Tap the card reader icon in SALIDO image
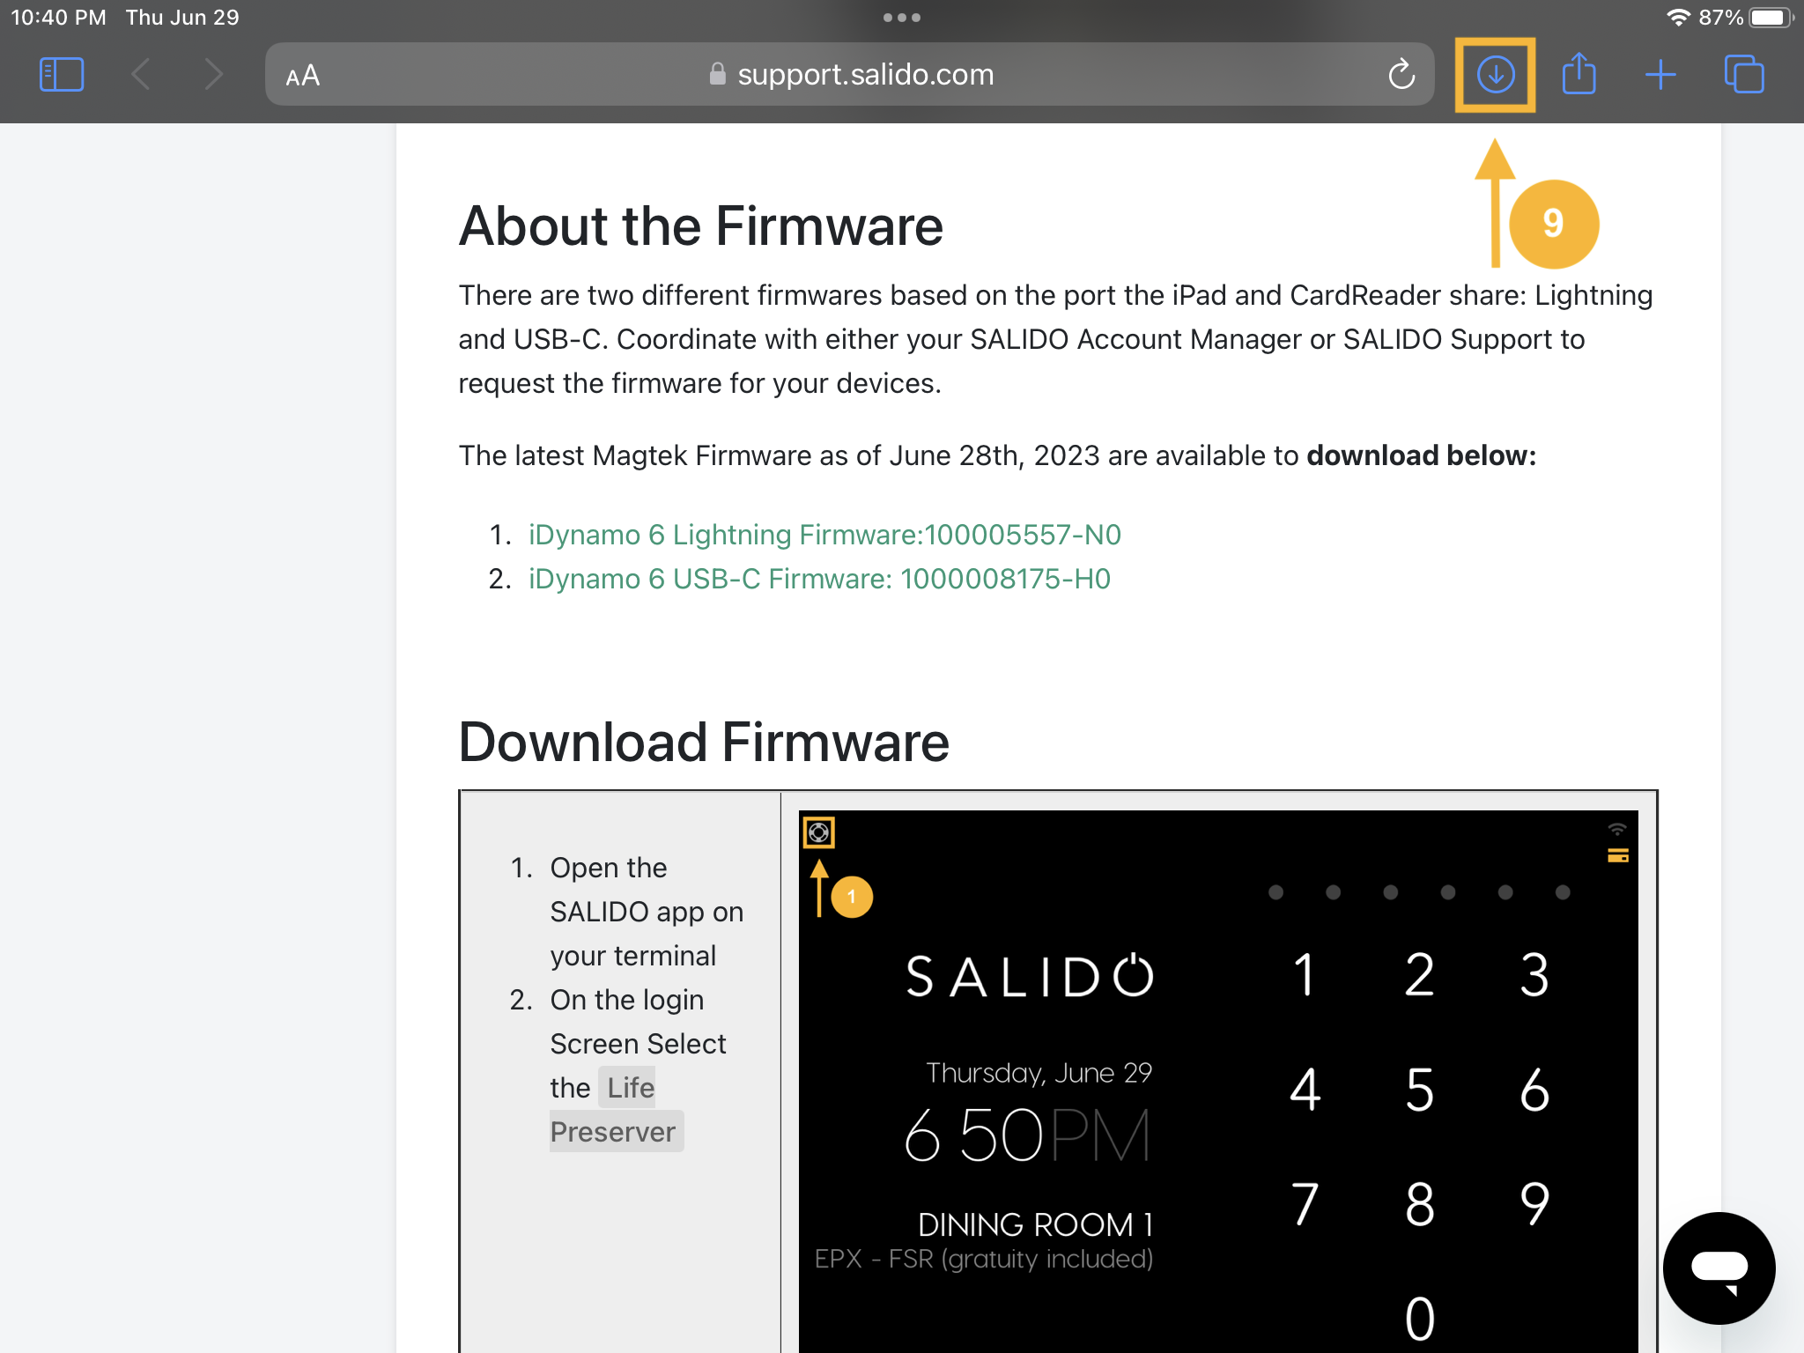Screen dimensions: 1804x1353 pos(1617,855)
